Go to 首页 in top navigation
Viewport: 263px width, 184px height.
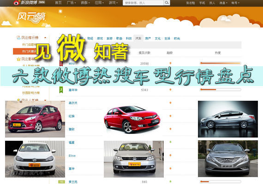(x=59, y=3)
